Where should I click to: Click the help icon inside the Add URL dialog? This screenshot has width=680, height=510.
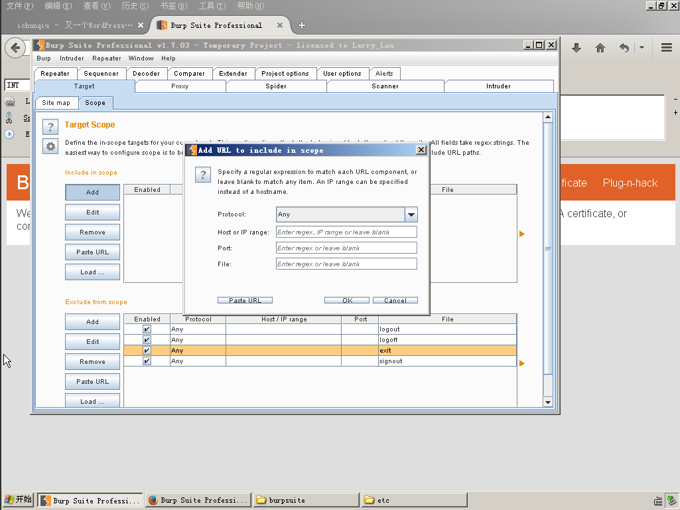pyautogui.click(x=203, y=175)
